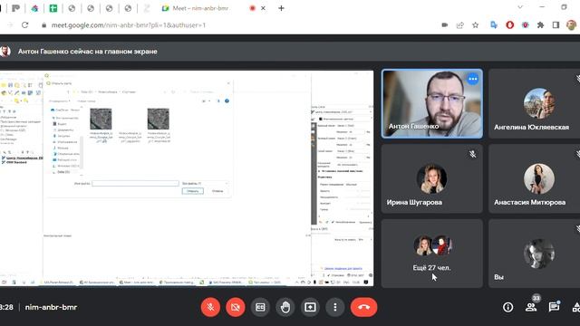Leave the call with red hang-up button

[363, 307]
